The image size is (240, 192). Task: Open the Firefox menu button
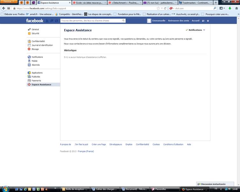click(x=9, y=2)
